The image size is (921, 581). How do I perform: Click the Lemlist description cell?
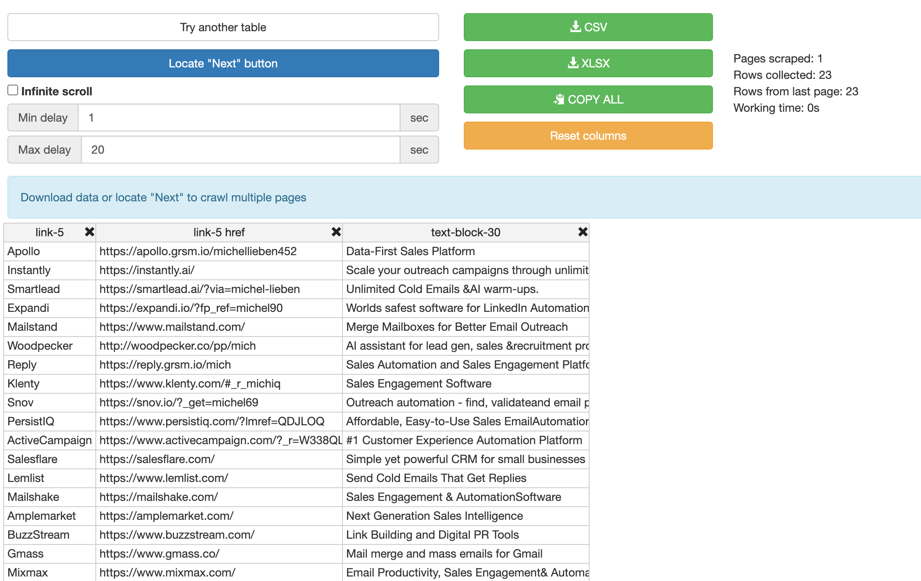(436, 478)
